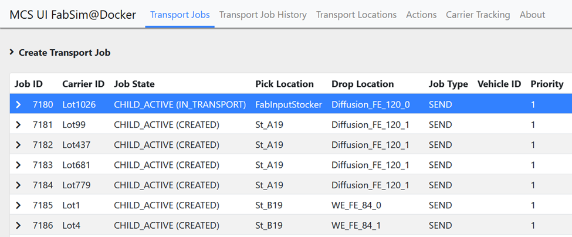The height and width of the screenshot is (237, 572).
Task: Select the Transport Jobs tab
Action: pyautogui.click(x=180, y=15)
